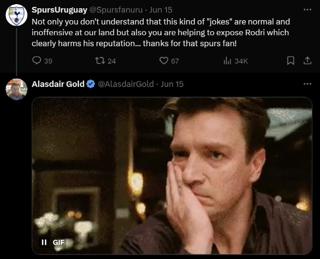Open more options on Alasdair Gold's tweet
The image size is (320, 259).
tap(307, 84)
